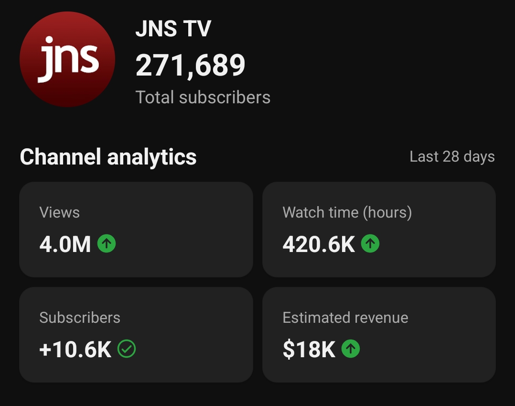Tap the +10.6K subscribers value
The height and width of the screenshot is (406, 515).
75,349
